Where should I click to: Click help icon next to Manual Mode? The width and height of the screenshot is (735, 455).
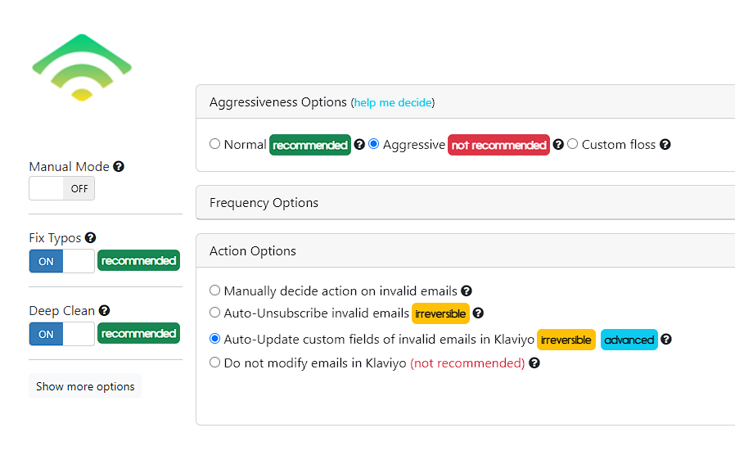pos(119,166)
